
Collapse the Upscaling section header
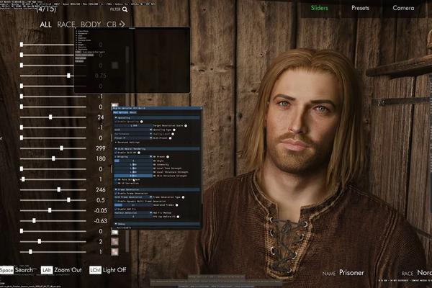click(157, 117)
